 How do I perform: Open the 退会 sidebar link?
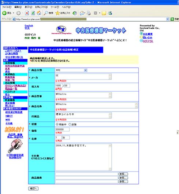coord(7,72)
